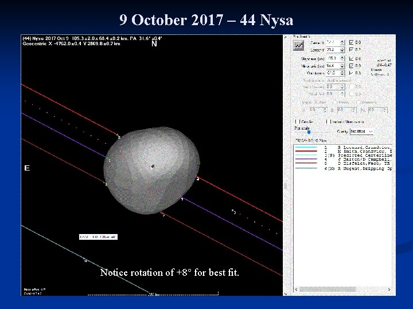Select the row for observer 1 Leonard, Grandview

pyautogui.click(x=343, y=148)
